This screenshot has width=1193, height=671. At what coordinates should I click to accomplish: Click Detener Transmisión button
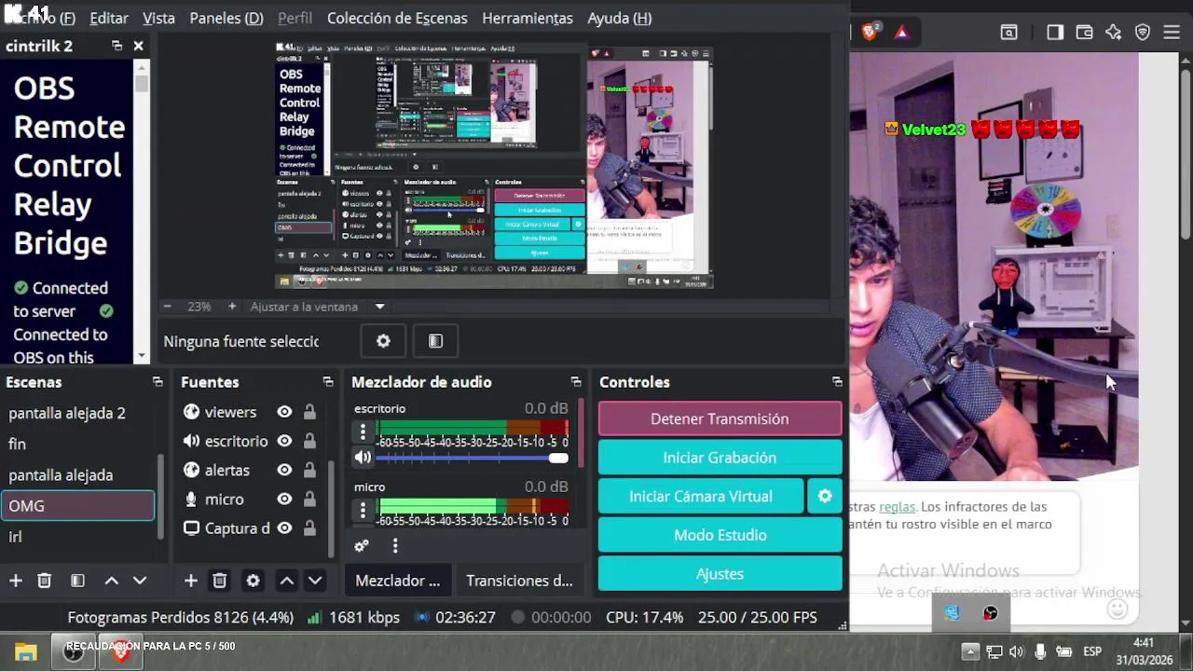[x=720, y=418]
